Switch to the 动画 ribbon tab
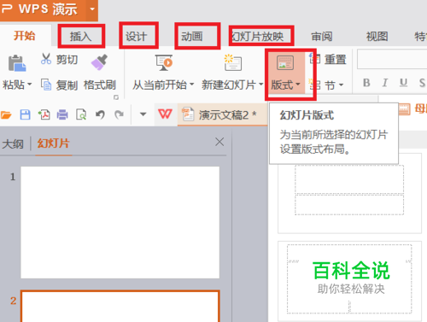 [192, 37]
